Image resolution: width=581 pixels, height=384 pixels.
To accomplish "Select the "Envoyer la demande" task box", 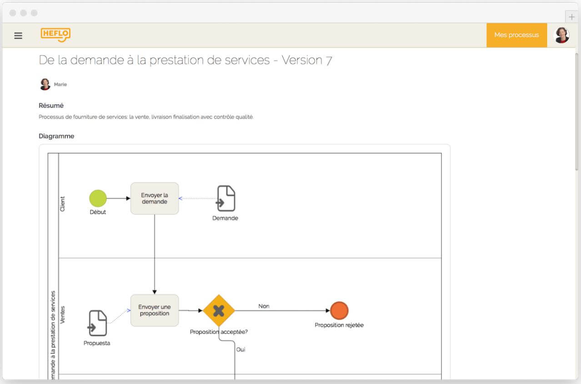I will [x=155, y=198].
